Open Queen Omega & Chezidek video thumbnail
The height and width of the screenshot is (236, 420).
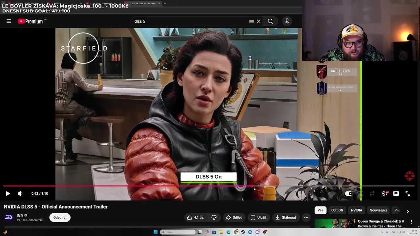(335, 223)
